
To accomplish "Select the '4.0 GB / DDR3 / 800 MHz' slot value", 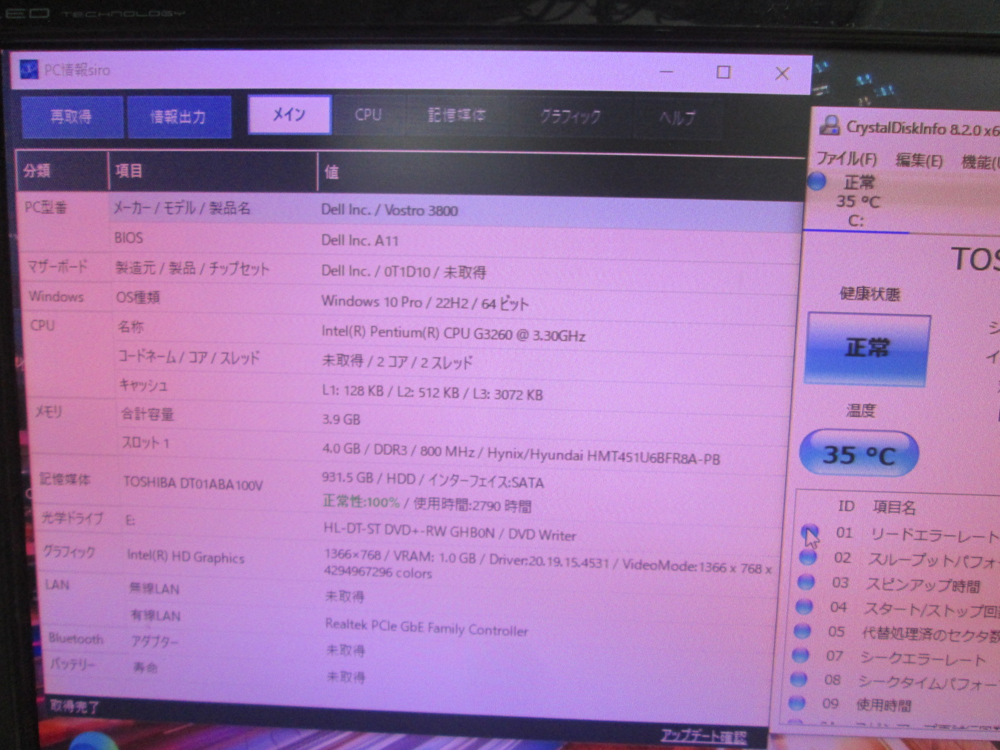I will [521, 453].
